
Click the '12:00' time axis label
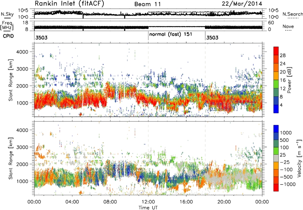coord(148,202)
